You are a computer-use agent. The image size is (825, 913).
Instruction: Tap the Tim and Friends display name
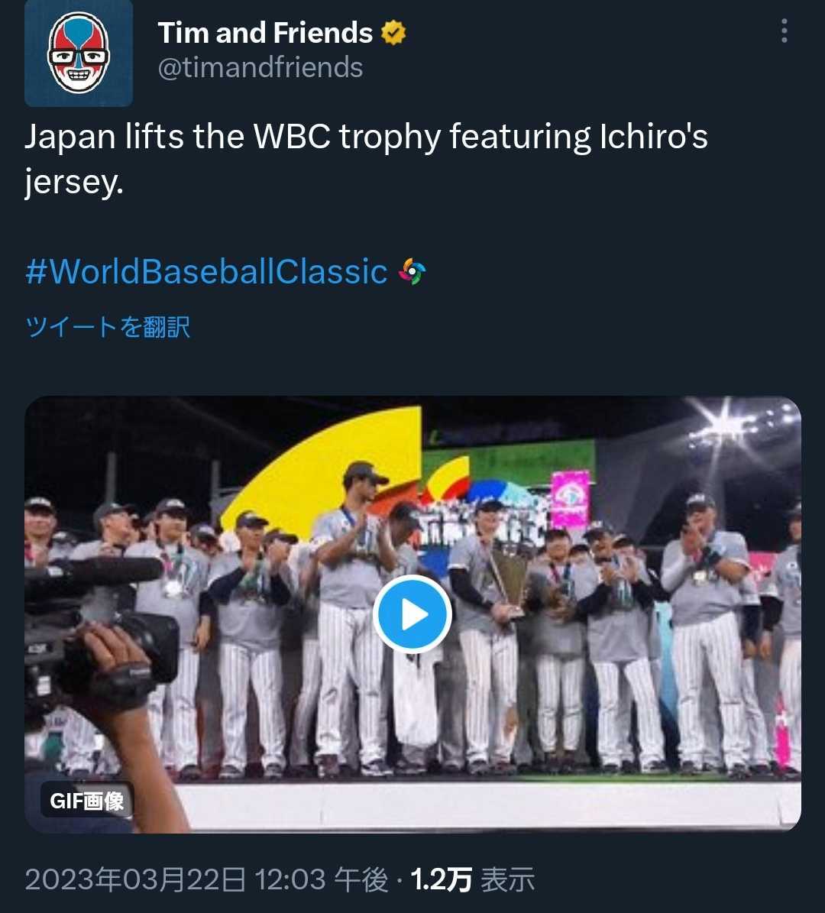265,33
